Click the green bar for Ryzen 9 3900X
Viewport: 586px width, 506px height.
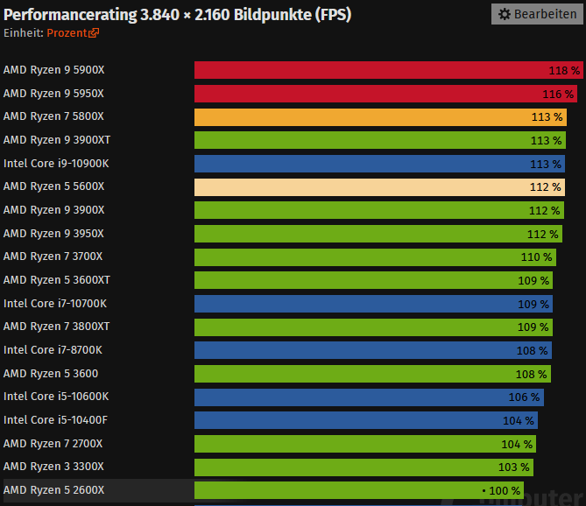pos(379,210)
